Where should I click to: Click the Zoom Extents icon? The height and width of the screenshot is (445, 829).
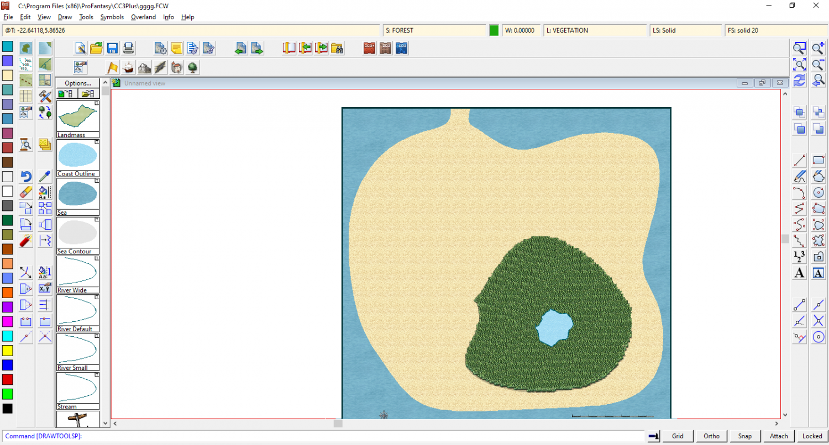click(800, 64)
